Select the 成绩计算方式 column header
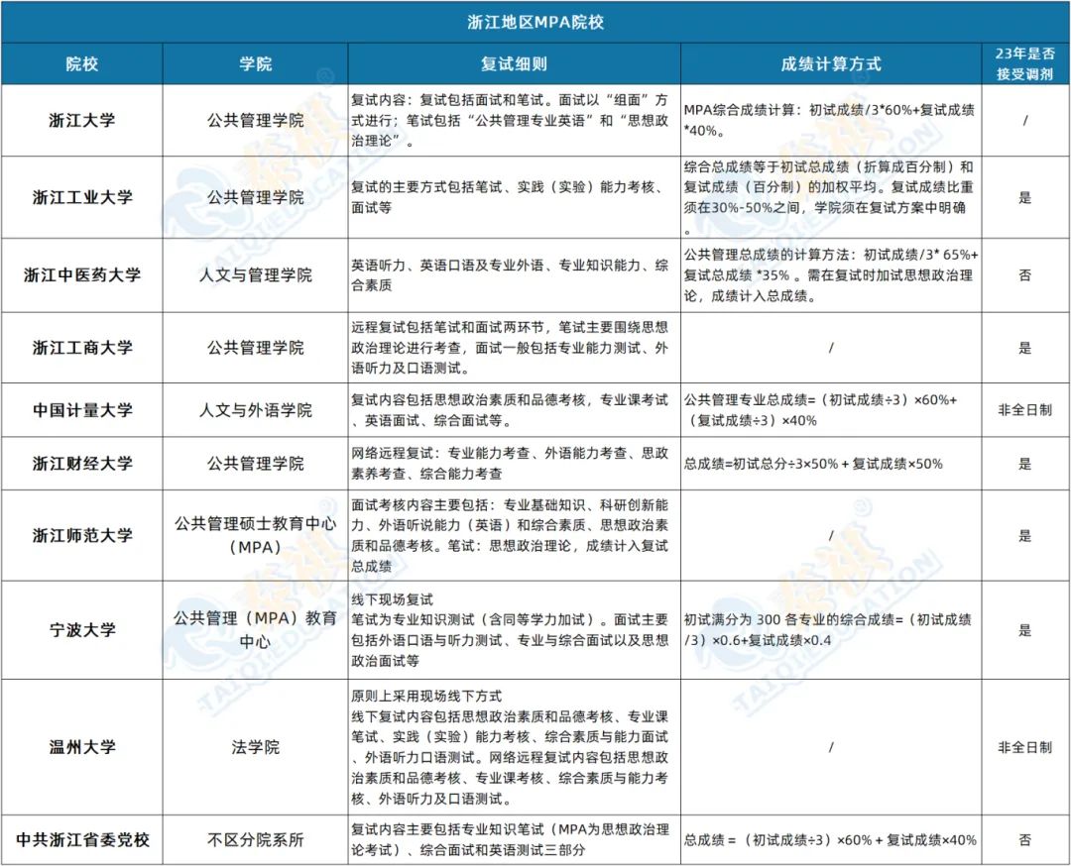 (831, 64)
